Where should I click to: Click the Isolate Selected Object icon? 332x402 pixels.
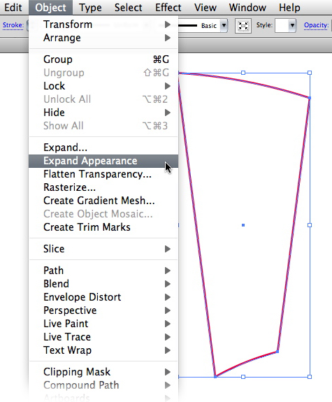pyautogui.click(x=243, y=26)
